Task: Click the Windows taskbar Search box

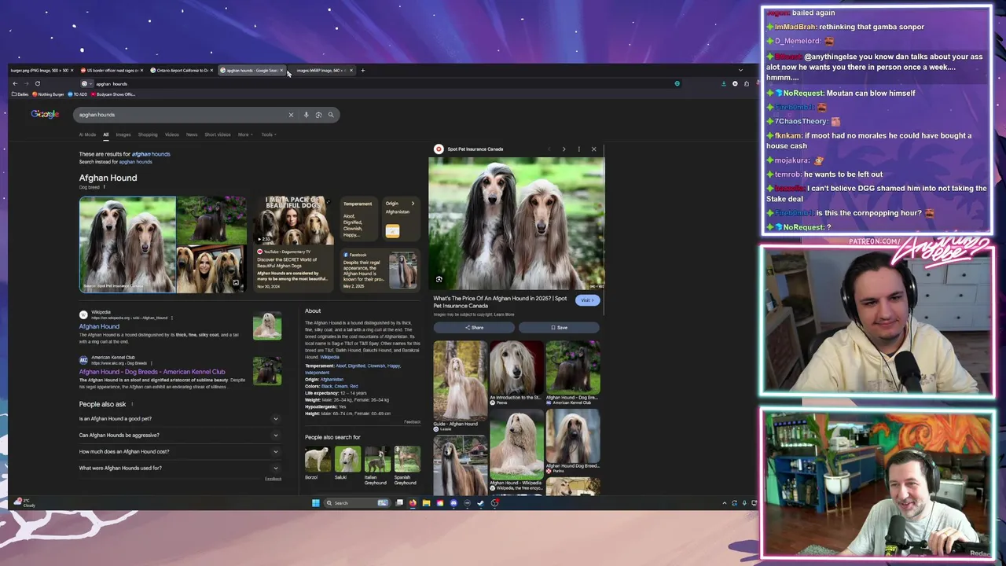Action: click(x=357, y=503)
